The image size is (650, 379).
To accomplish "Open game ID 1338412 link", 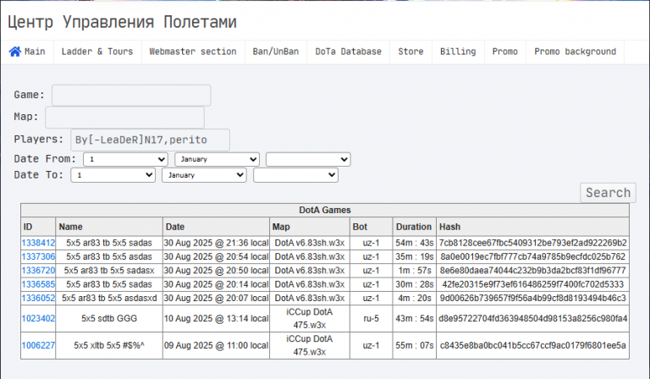I will [38, 243].
